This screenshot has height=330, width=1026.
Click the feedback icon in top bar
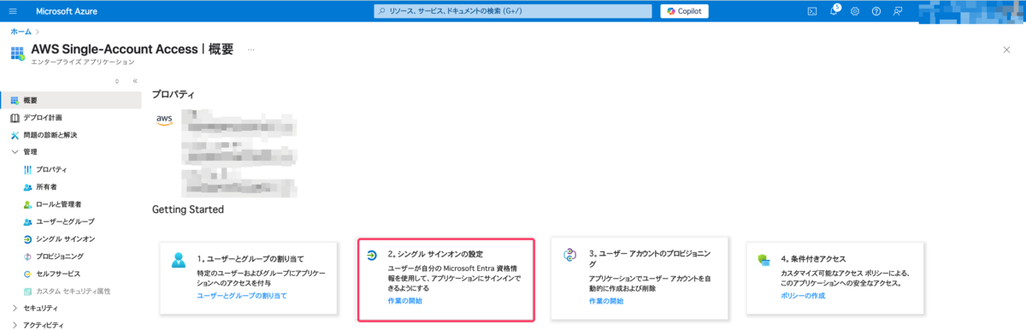point(897,11)
